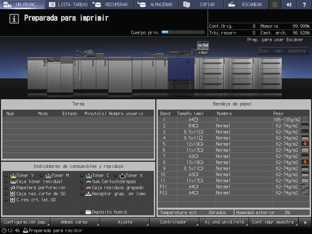Click the Ejec. impr. muestra button
312x234 pixels.
pos(282,51)
